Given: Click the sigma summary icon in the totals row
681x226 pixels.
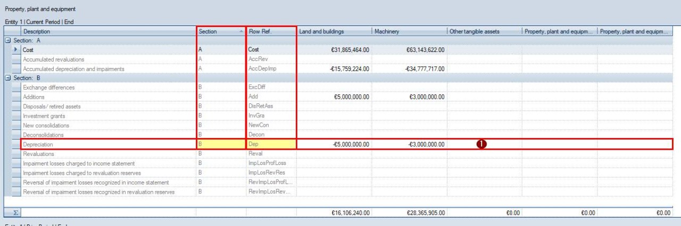Looking at the screenshot, I should [15, 212].
